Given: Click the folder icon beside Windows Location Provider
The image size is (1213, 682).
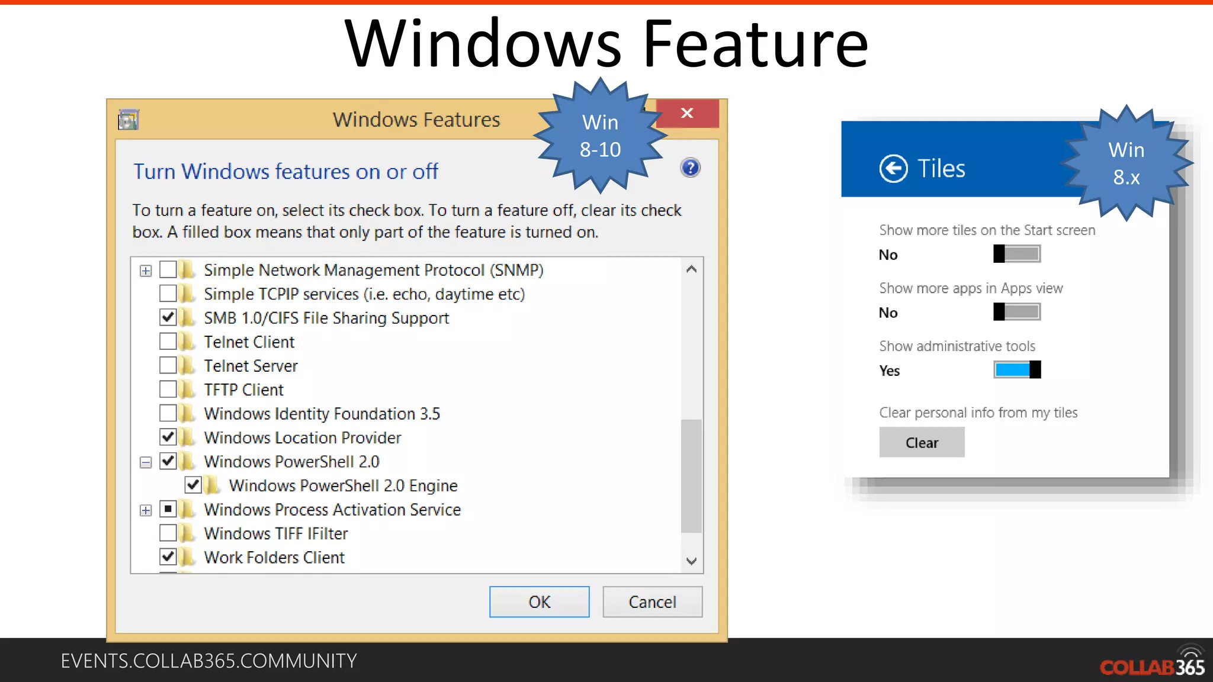Looking at the screenshot, I should point(187,437).
